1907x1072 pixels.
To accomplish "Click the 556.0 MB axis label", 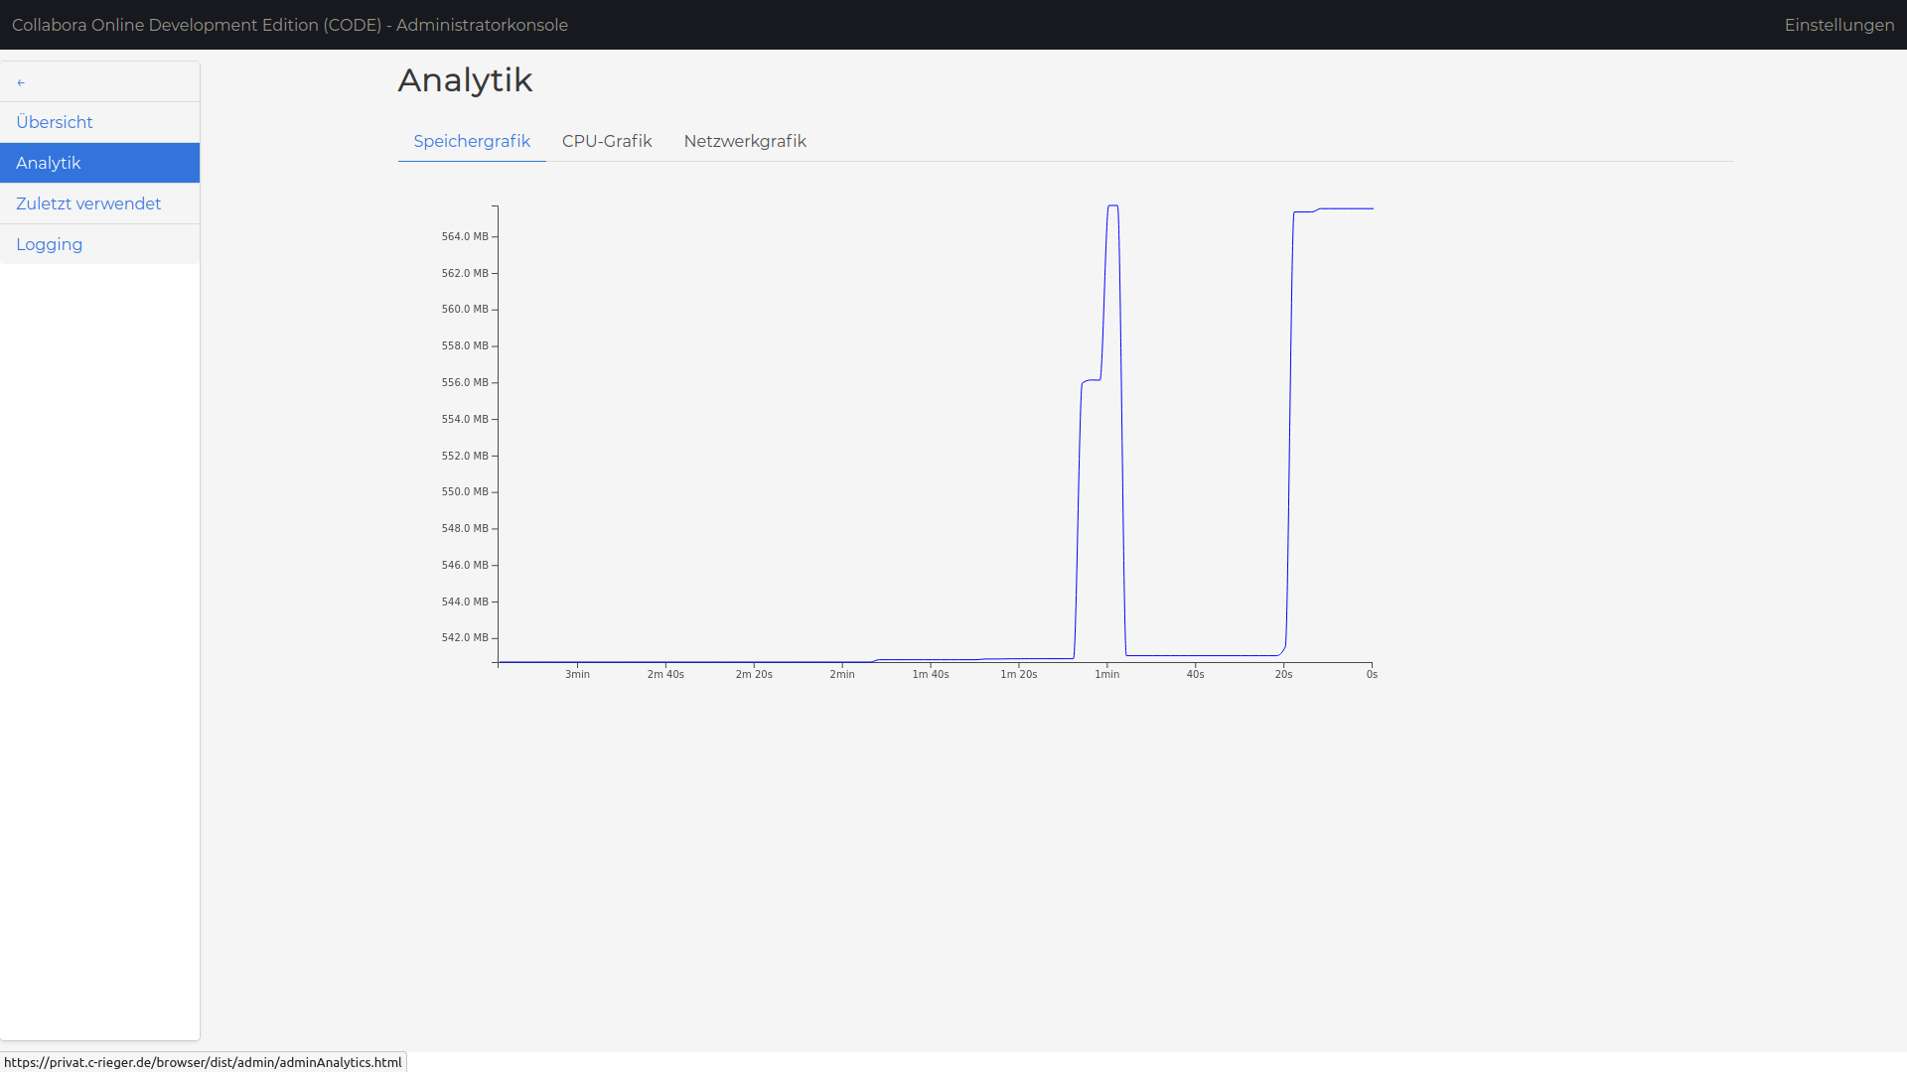I will 465,382.
